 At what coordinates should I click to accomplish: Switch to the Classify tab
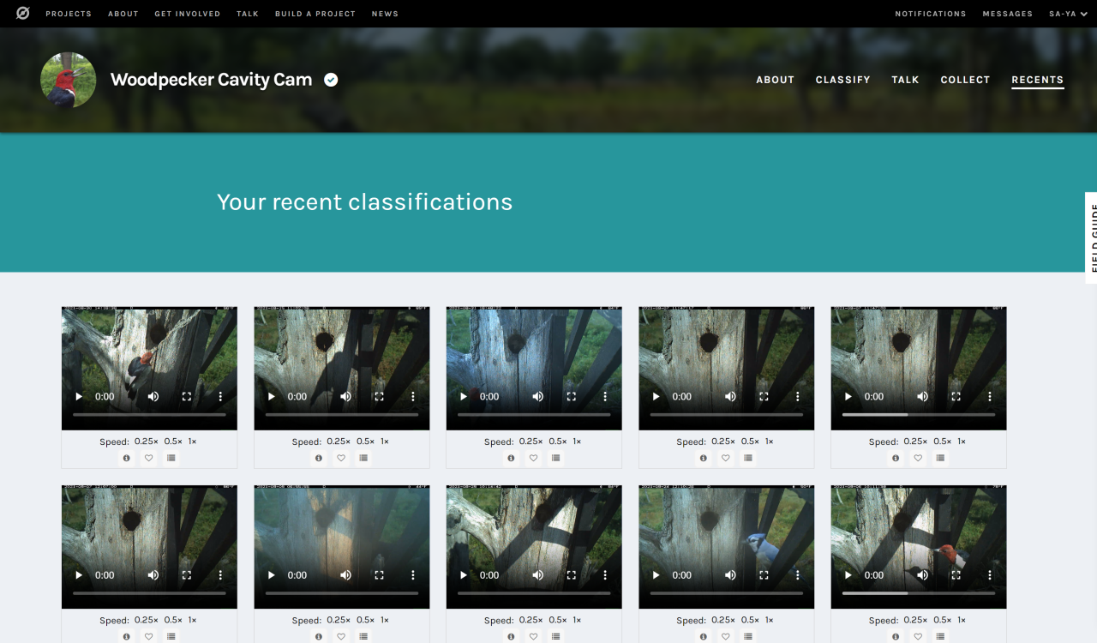tap(843, 80)
